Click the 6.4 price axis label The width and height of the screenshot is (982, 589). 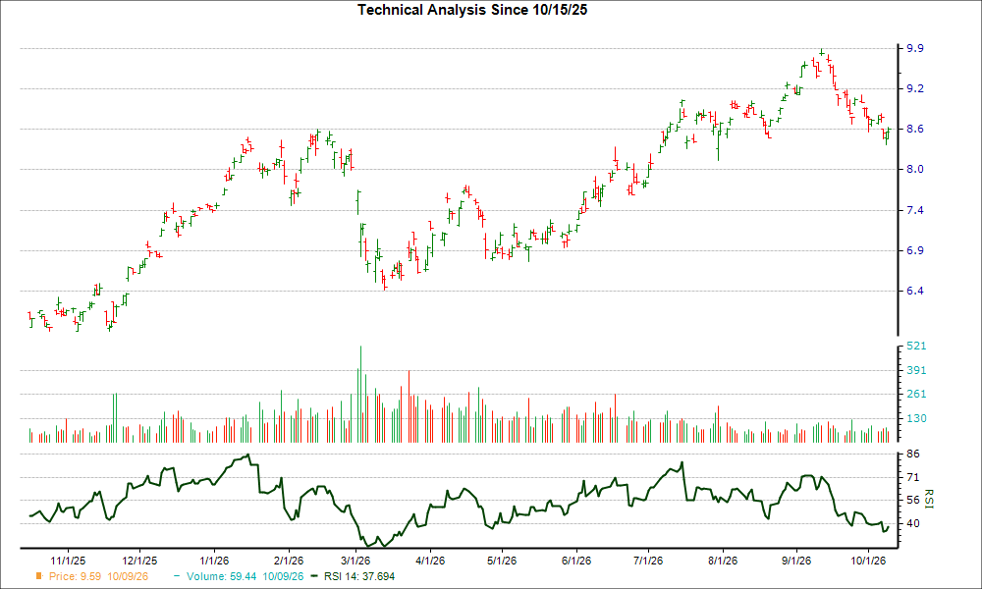[x=915, y=291]
